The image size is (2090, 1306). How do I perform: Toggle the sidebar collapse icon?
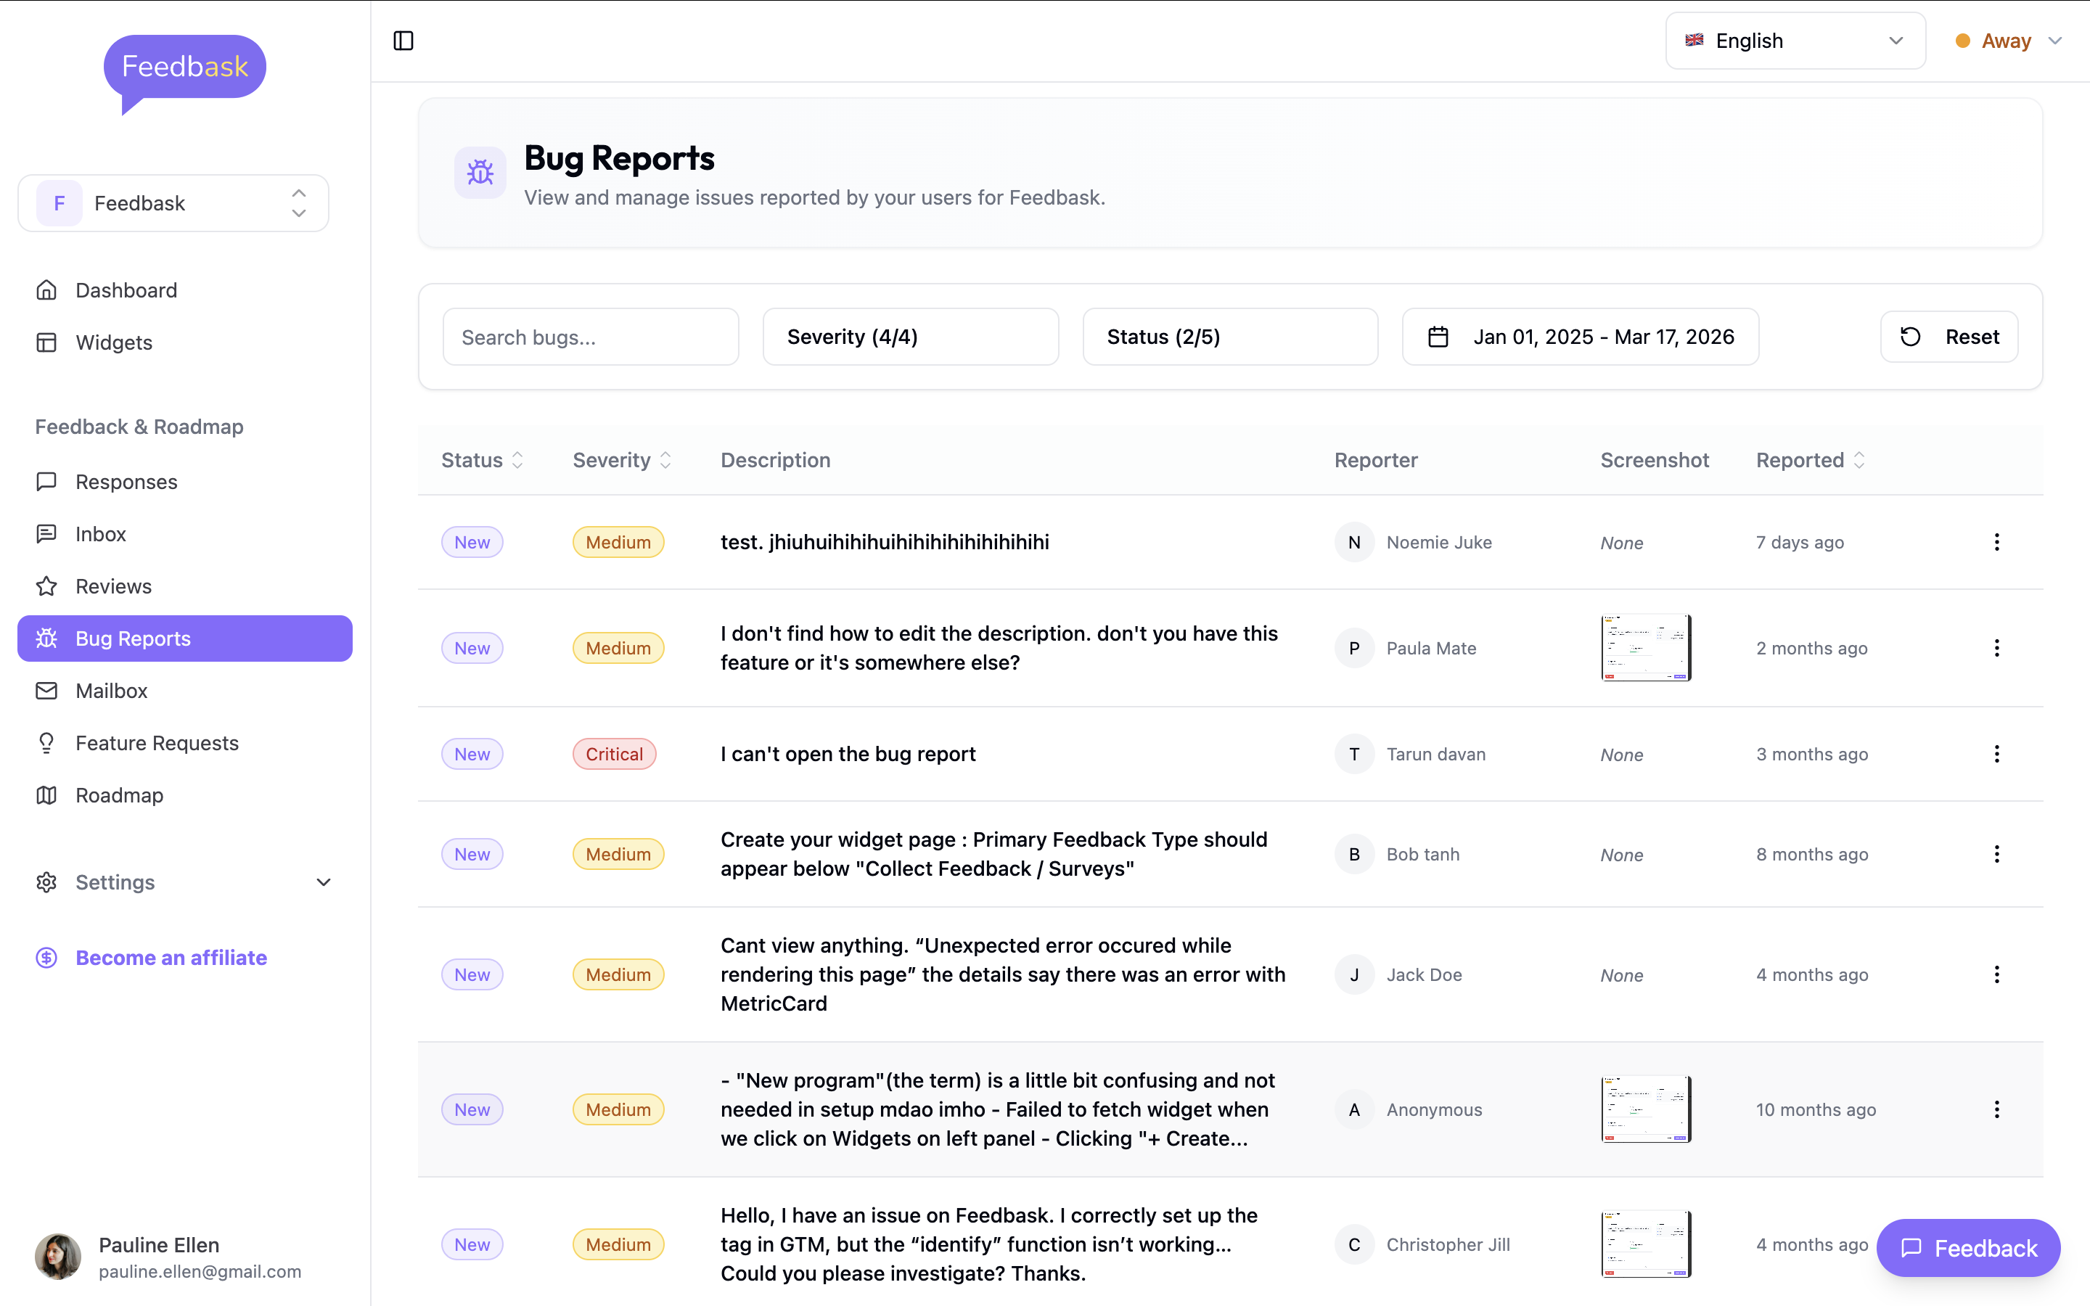coord(404,40)
